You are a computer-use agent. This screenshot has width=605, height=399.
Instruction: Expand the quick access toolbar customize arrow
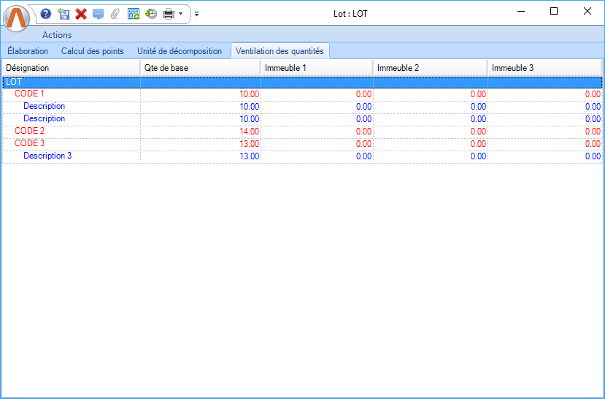click(196, 14)
